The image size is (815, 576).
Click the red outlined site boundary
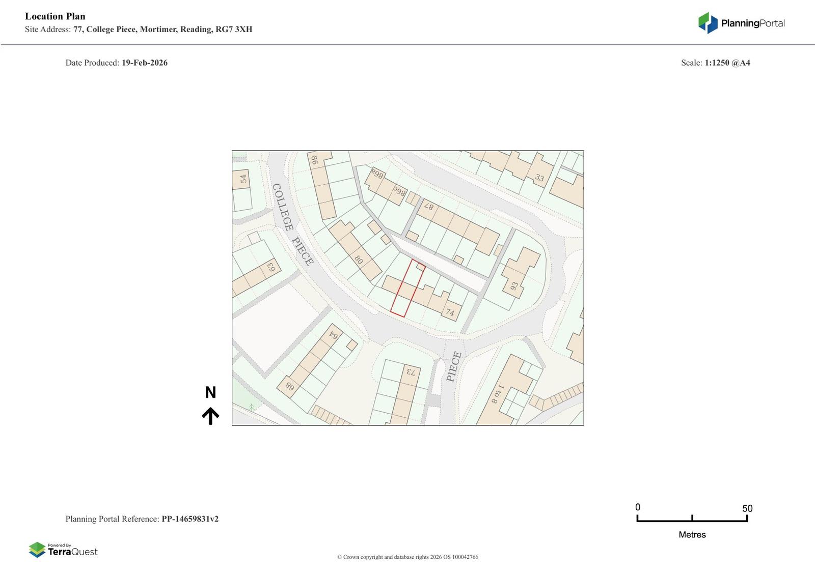407,289
